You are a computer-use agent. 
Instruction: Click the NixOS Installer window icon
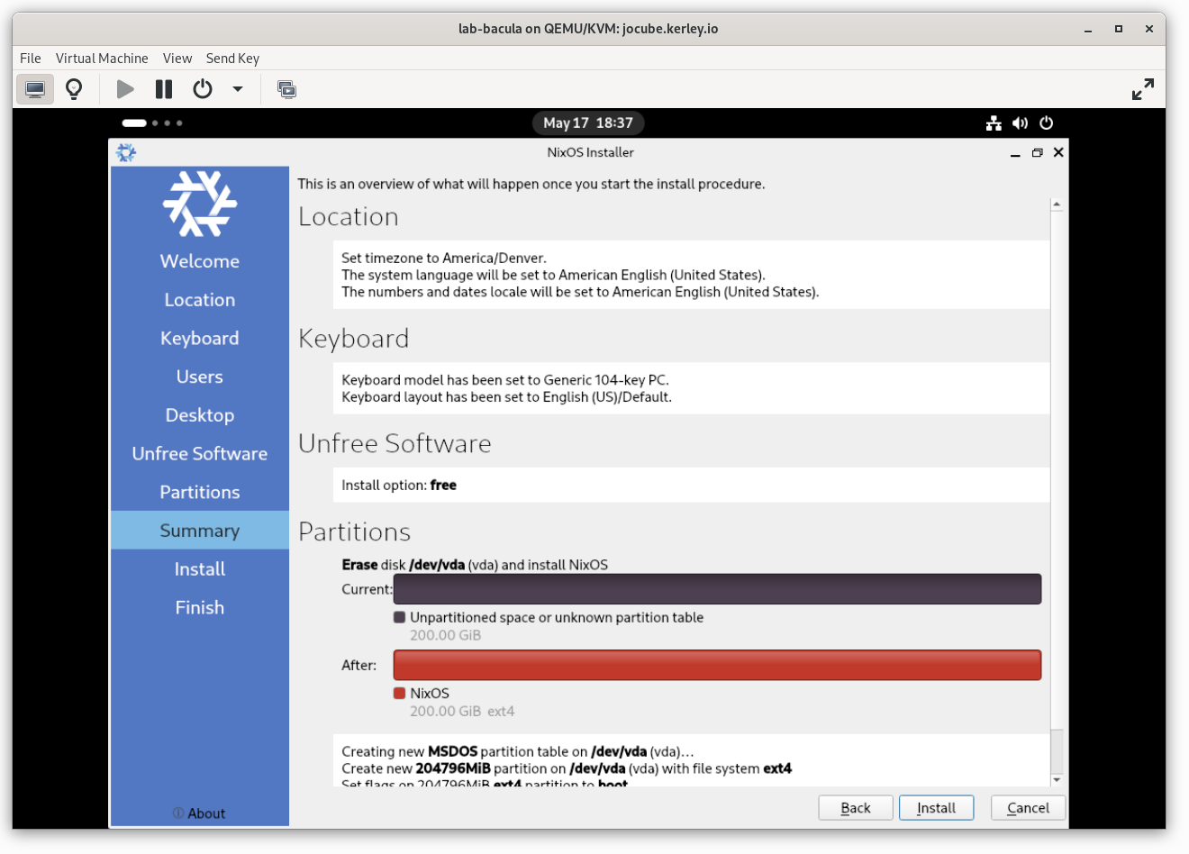(x=126, y=152)
